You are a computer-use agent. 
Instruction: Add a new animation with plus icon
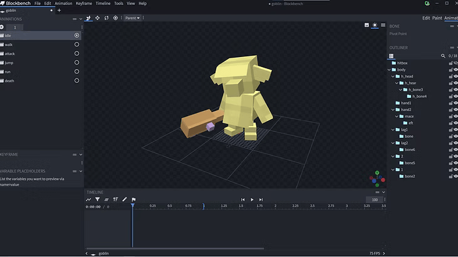(2, 27)
